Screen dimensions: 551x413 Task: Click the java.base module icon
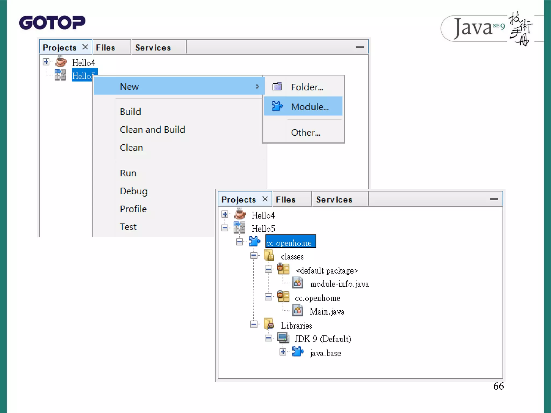click(298, 352)
